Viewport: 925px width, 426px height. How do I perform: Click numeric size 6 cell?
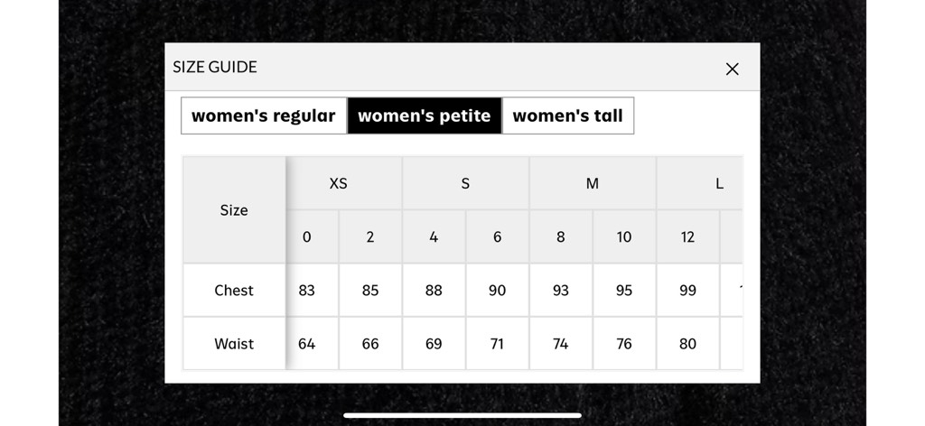point(498,237)
